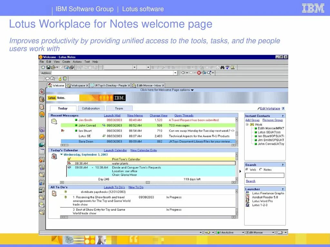Click the Print icon in the toolbar
Image resolution: width=330 pixels, height=247 pixels.
[x=72, y=68]
